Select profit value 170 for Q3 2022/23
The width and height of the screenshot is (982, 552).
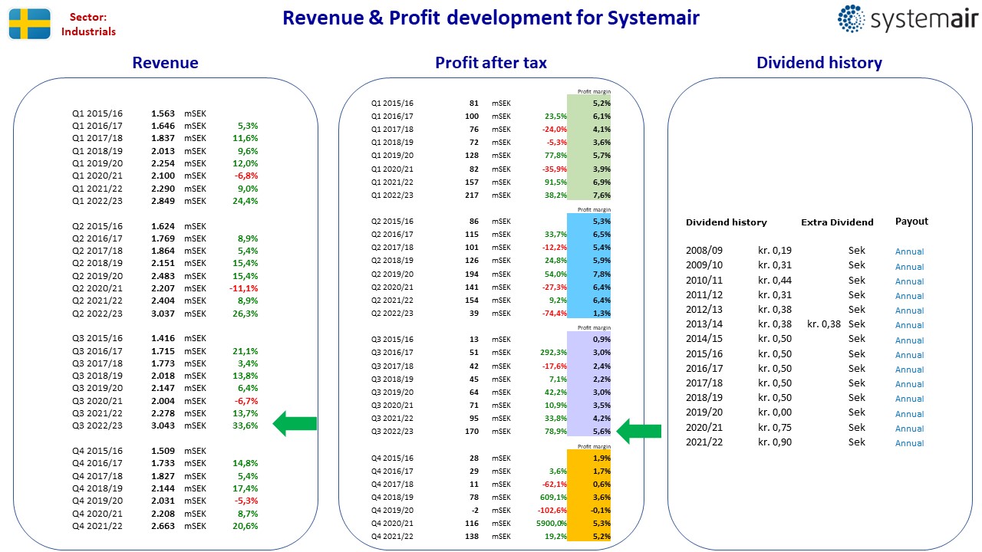473,431
